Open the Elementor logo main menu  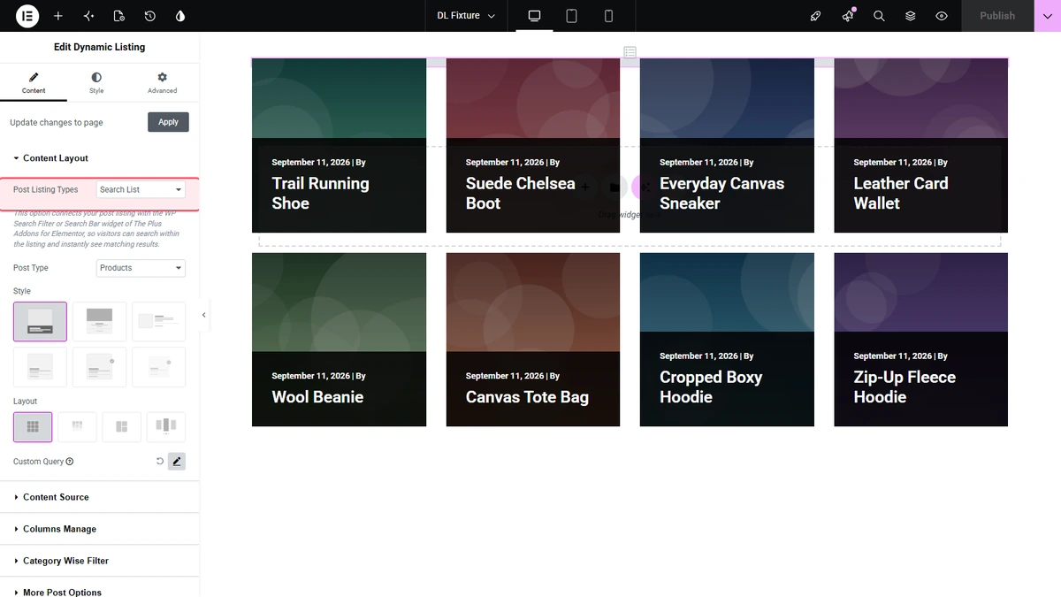pos(27,16)
